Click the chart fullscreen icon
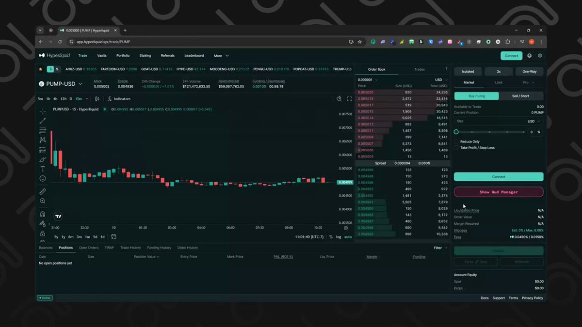Image resolution: width=582 pixels, height=327 pixels. click(349, 99)
